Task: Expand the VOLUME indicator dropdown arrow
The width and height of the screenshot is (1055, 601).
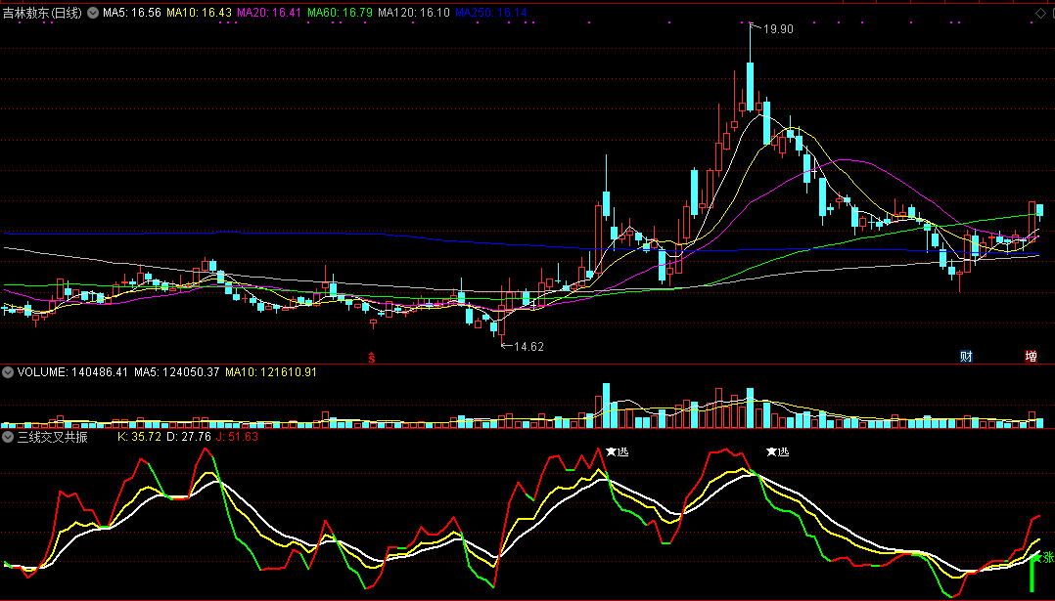Action: (8, 372)
